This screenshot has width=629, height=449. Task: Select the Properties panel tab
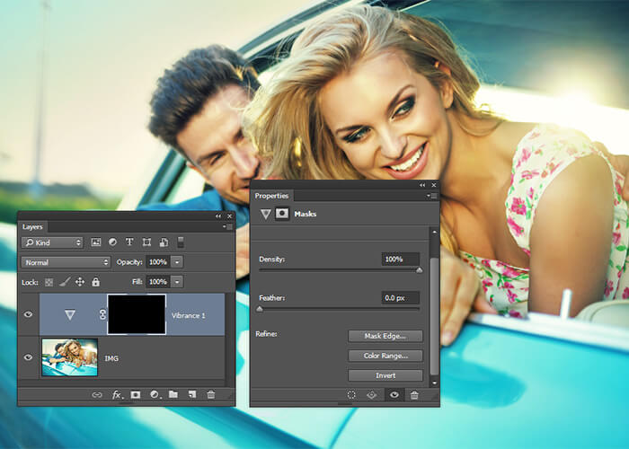point(271,196)
